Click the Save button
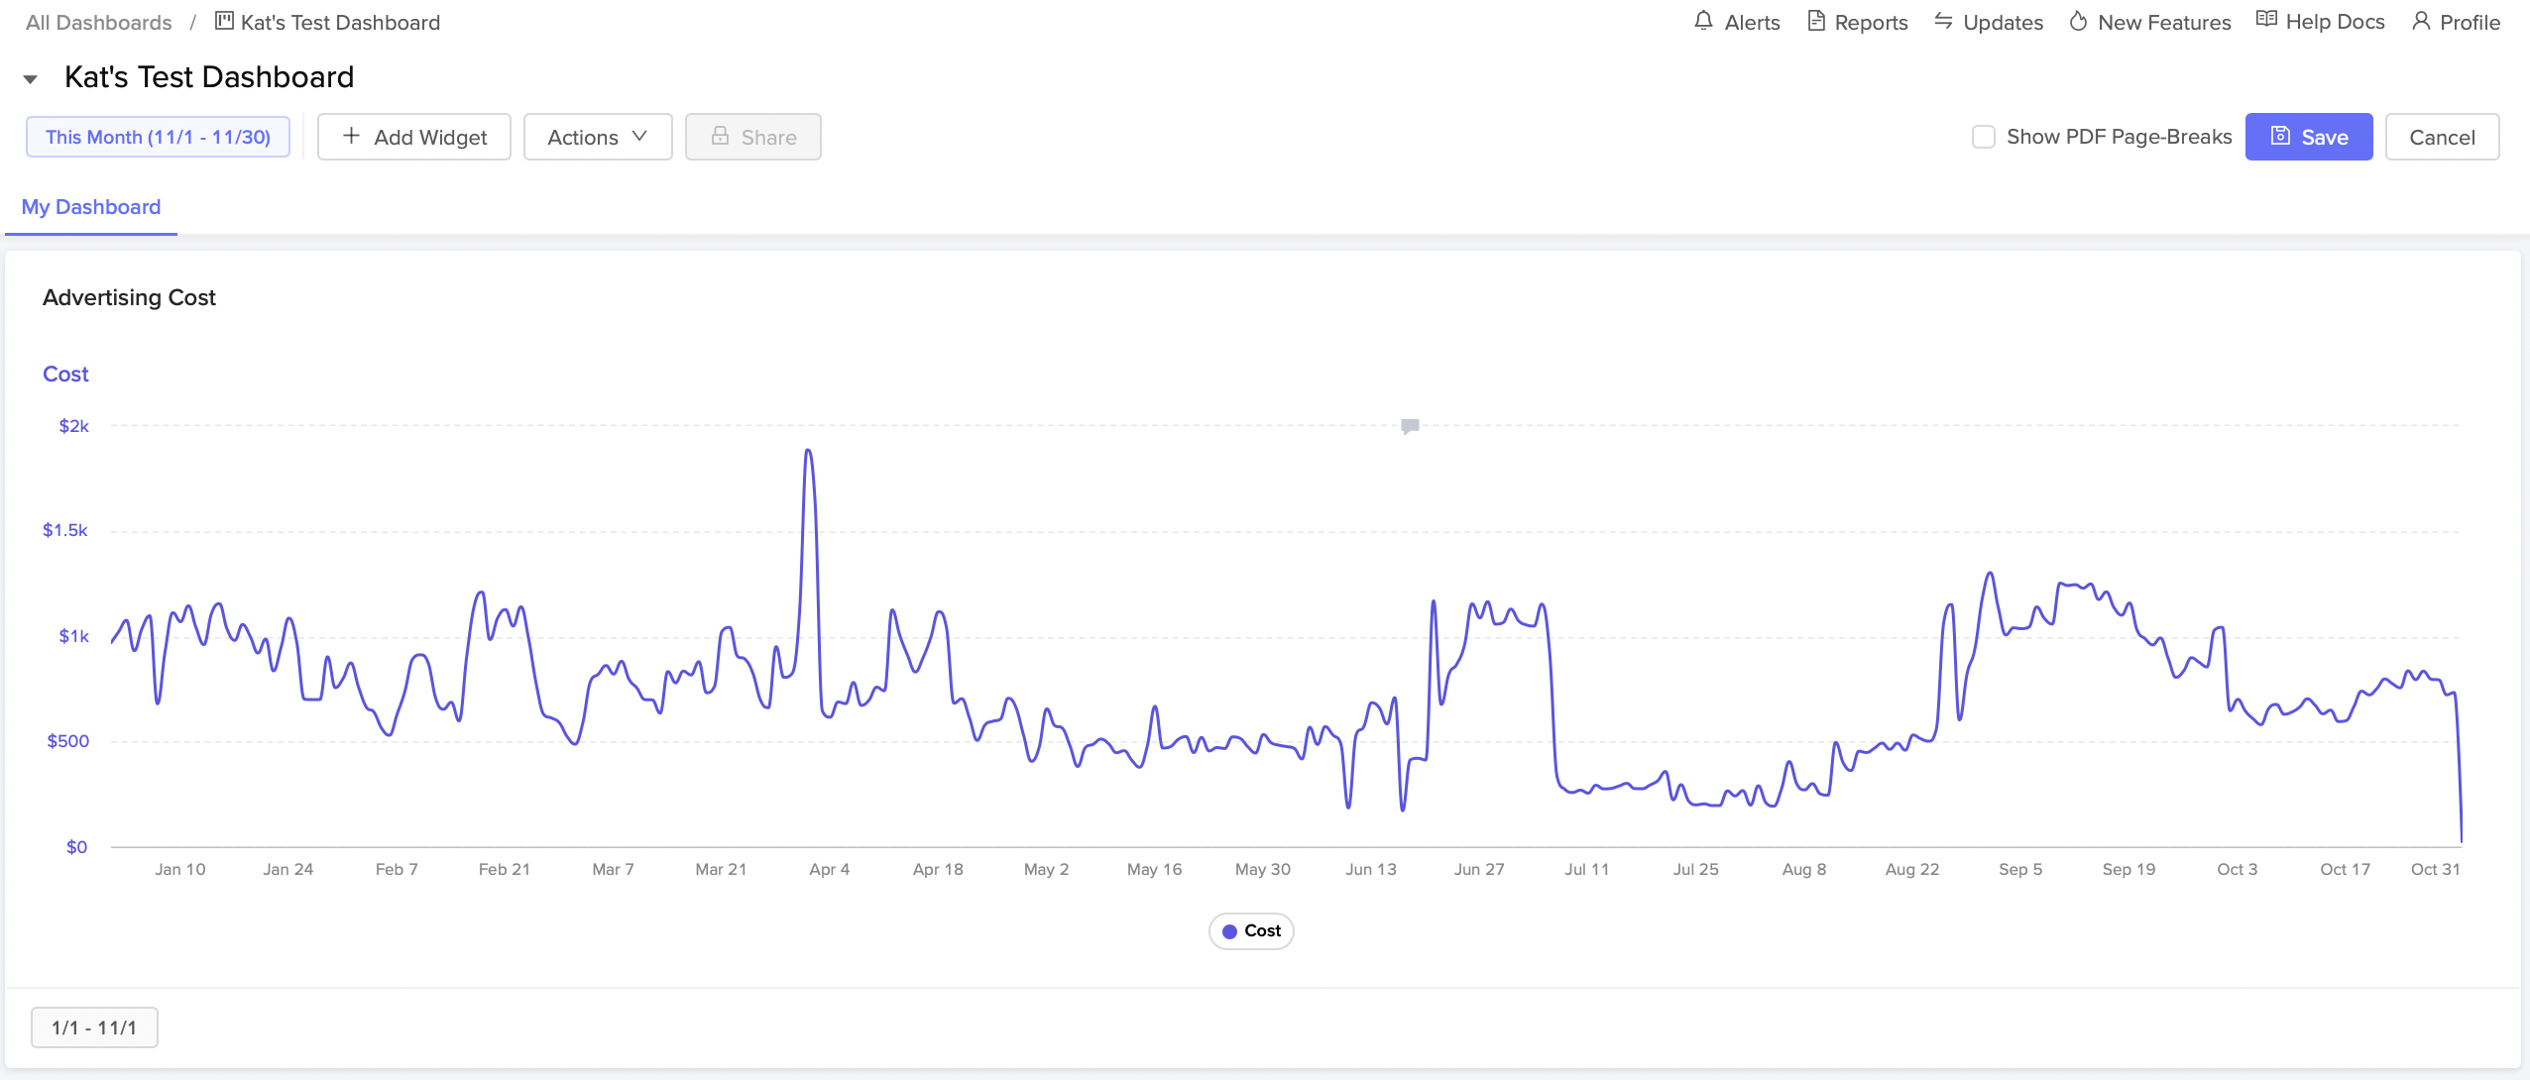2530x1080 pixels. 2308,137
